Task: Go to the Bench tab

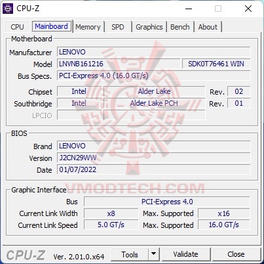Action: [180, 27]
